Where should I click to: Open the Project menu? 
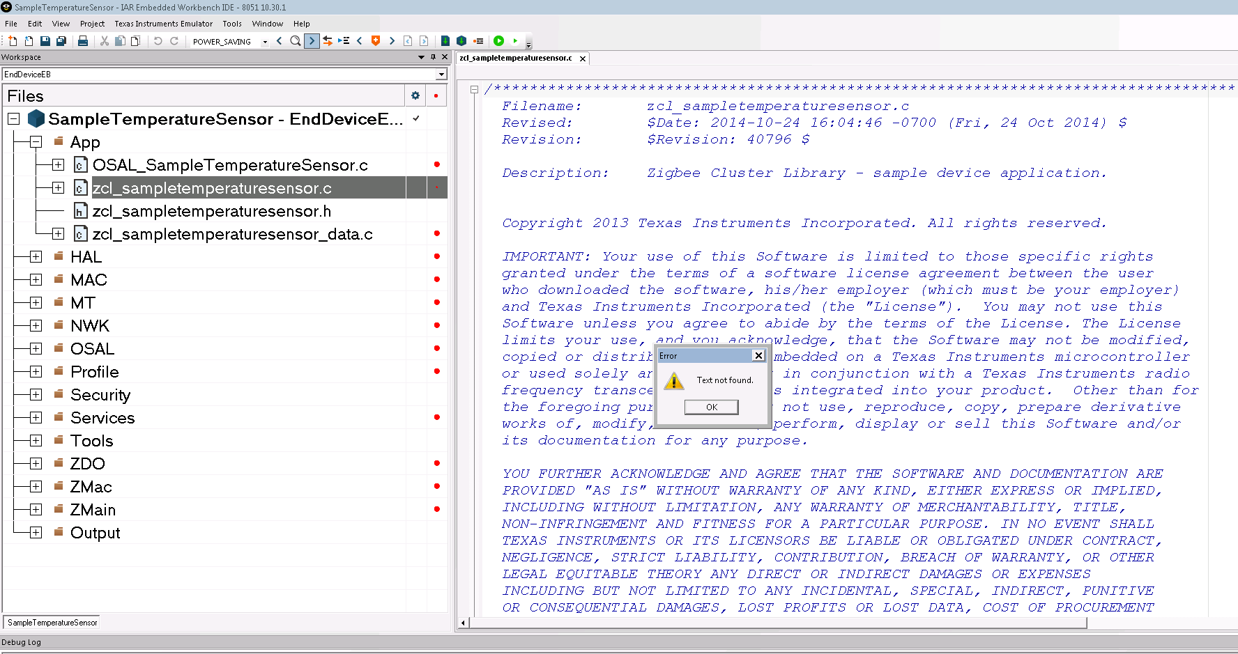[92, 24]
